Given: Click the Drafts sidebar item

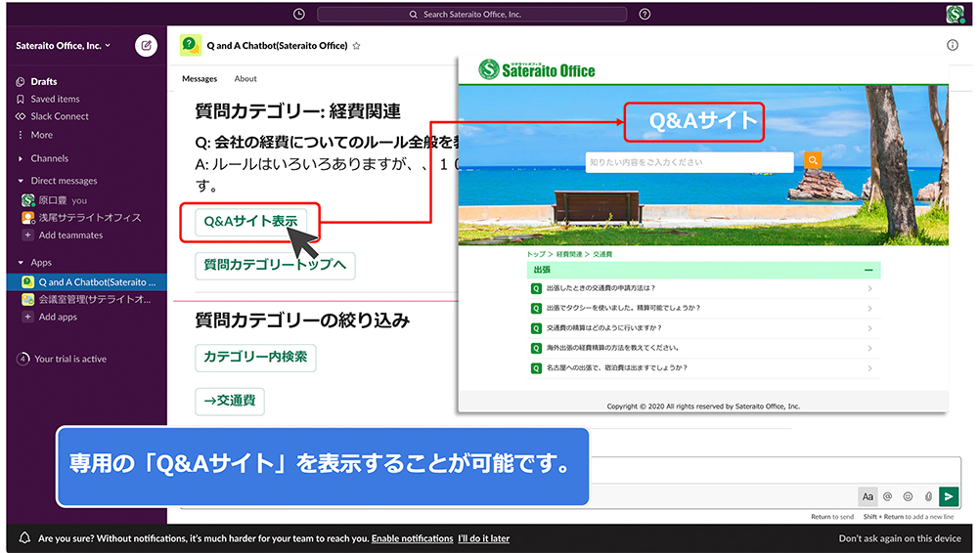Looking at the screenshot, I should click(44, 81).
